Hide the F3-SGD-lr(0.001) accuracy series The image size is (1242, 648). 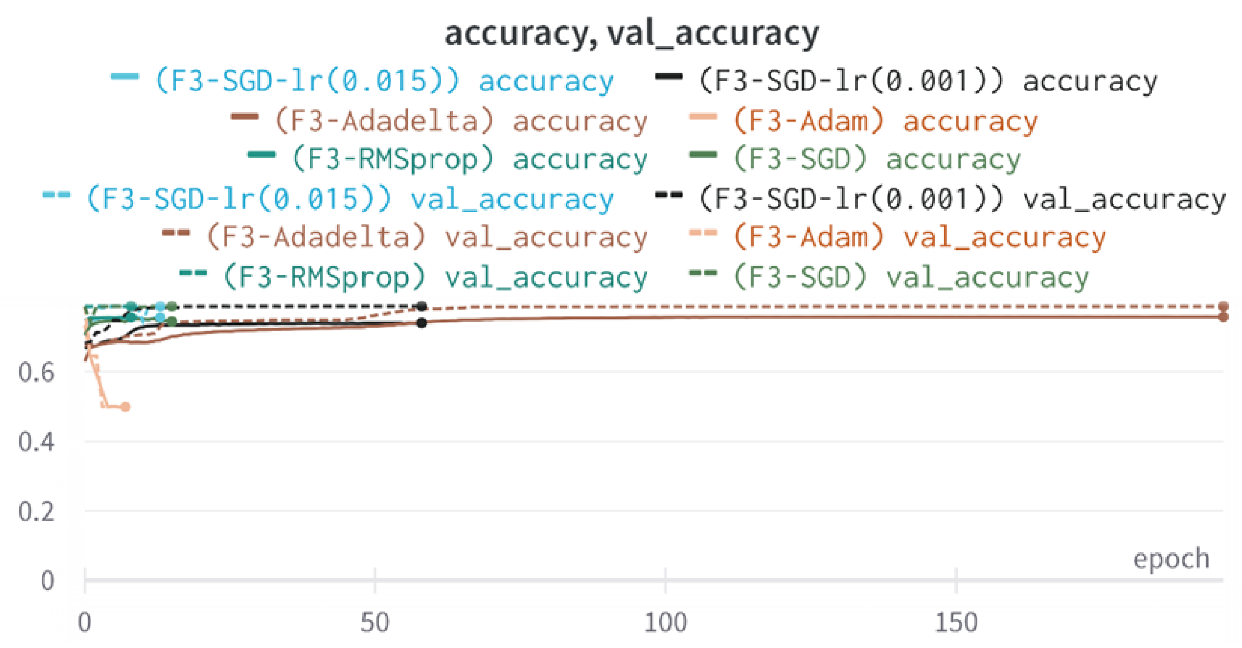[927, 81]
